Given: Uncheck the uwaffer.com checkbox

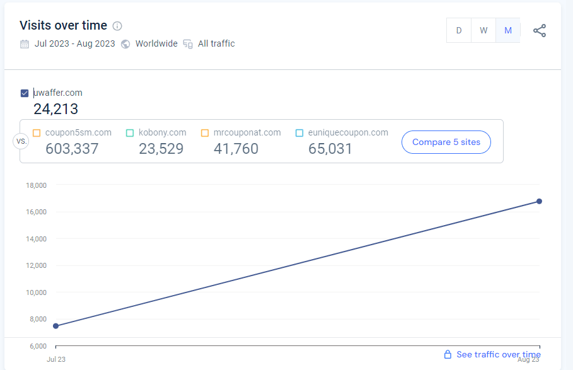Looking at the screenshot, I should click(25, 93).
